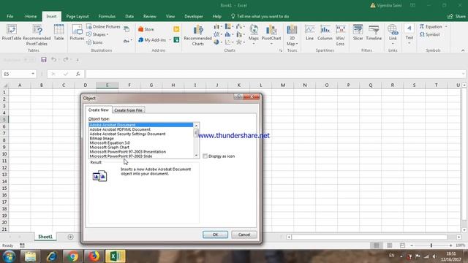The width and height of the screenshot is (468, 263).
Task: Open the Charts dialog launcher
Action: coord(281,50)
